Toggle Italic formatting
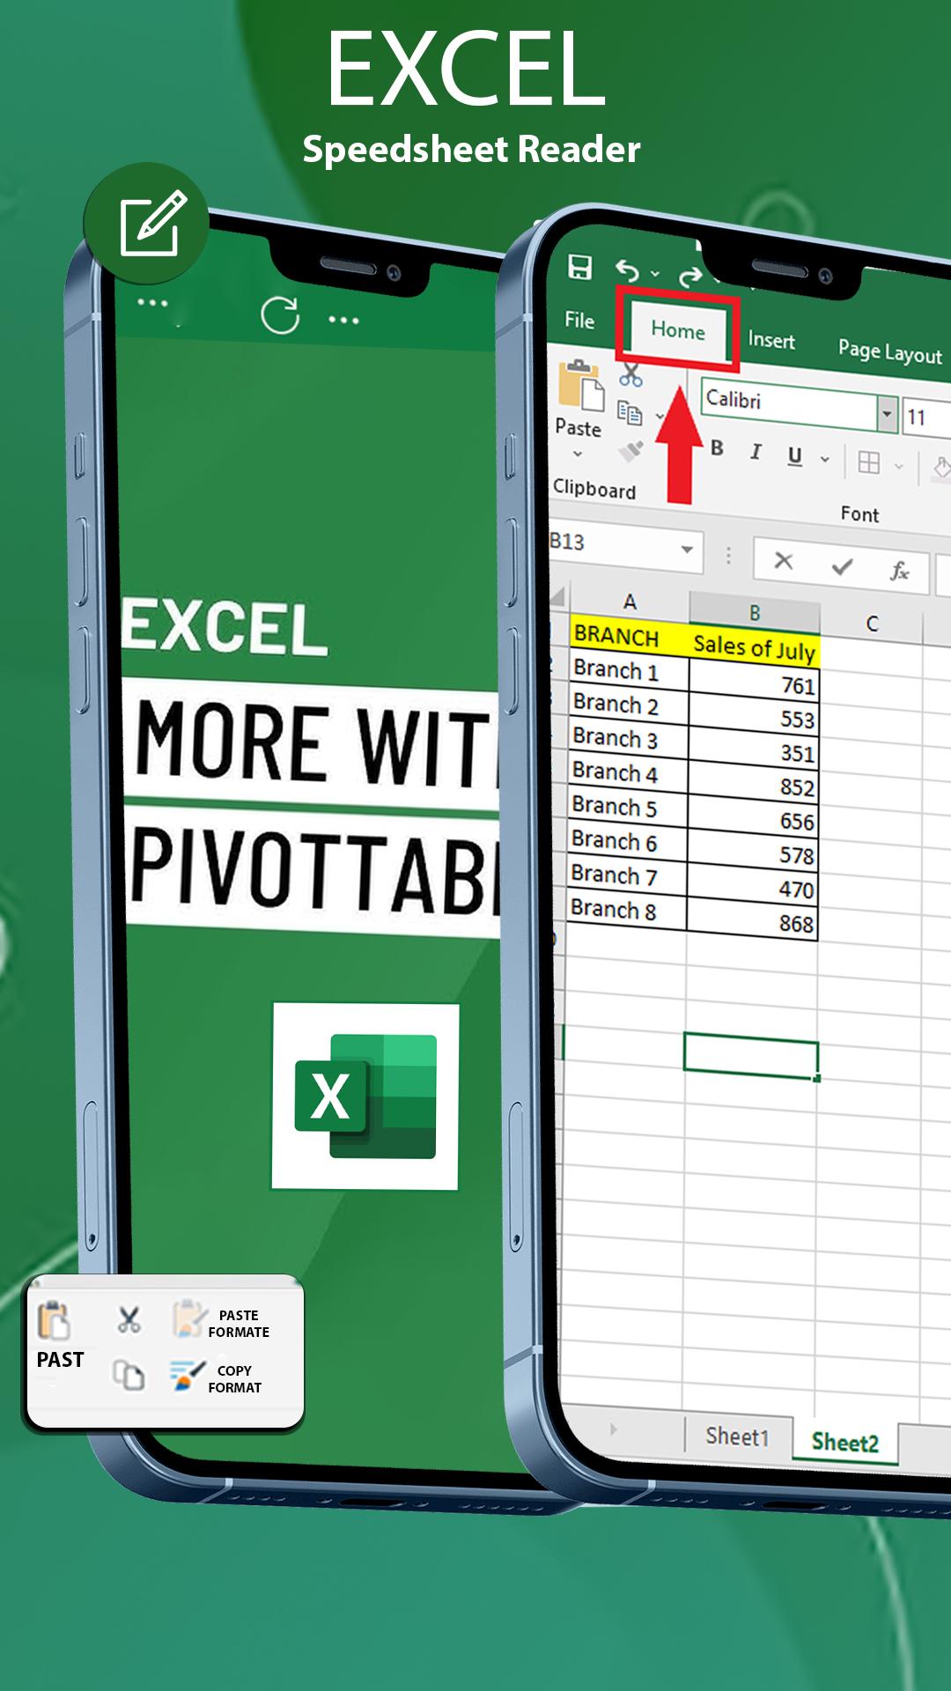This screenshot has width=951, height=1691. coord(756,452)
